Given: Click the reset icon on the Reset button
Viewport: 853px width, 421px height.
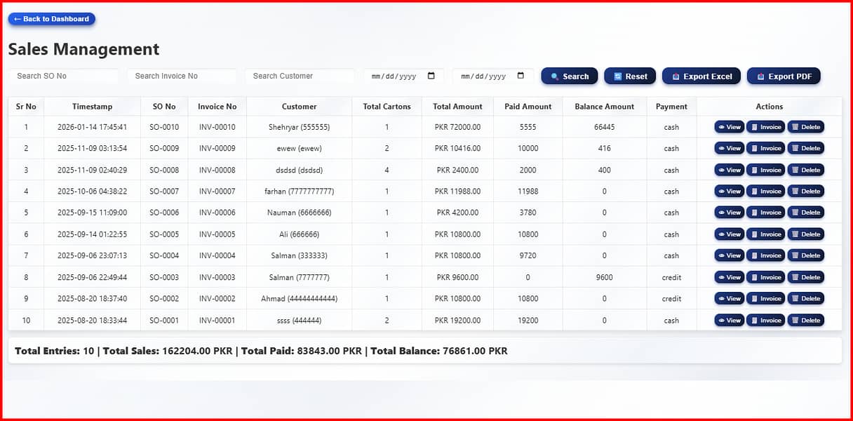Looking at the screenshot, I should pos(619,76).
